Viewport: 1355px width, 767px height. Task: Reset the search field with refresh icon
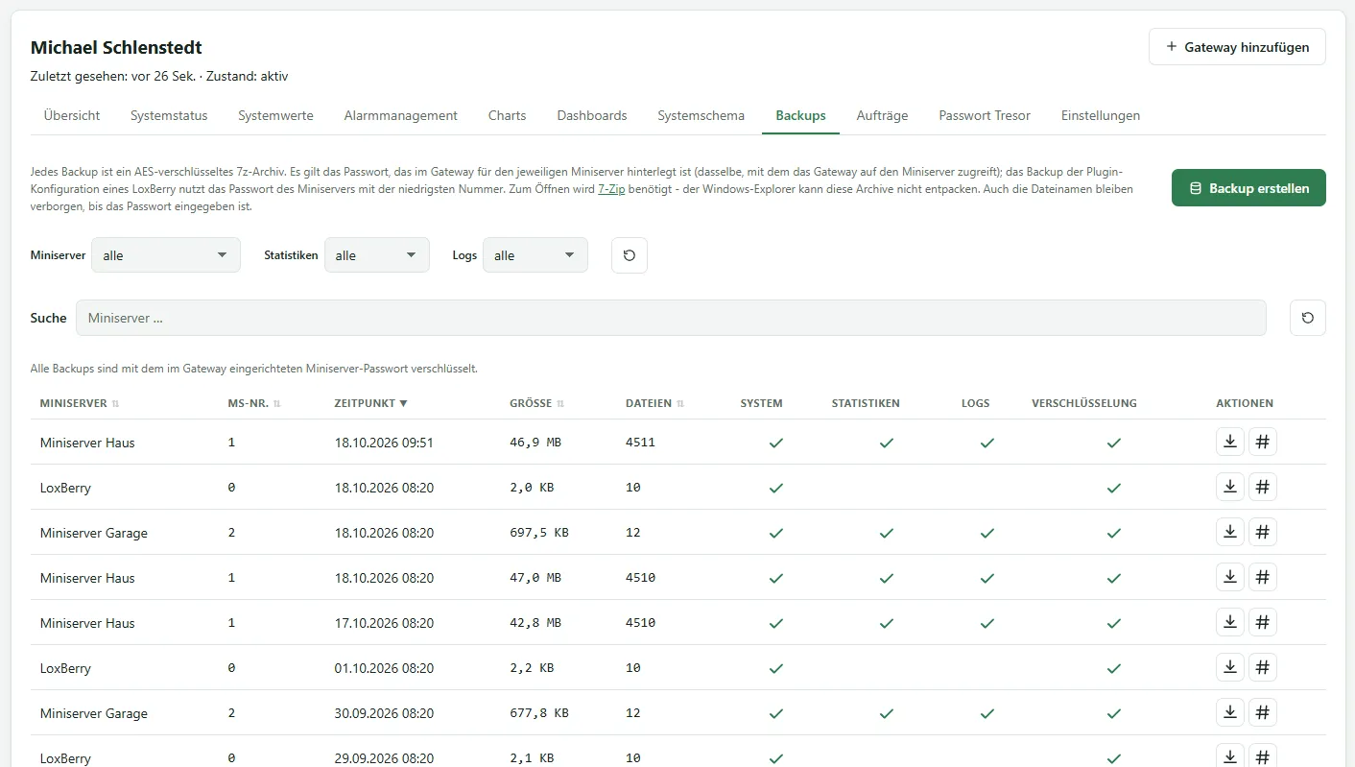tap(1308, 318)
